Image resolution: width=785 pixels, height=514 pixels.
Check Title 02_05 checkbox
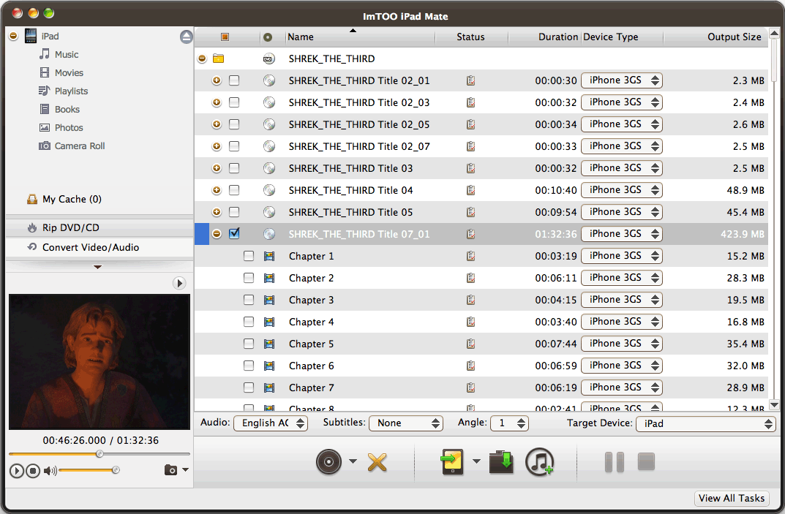tap(234, 124)
